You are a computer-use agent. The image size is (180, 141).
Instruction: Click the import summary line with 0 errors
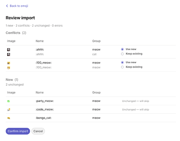click(34, 26)
